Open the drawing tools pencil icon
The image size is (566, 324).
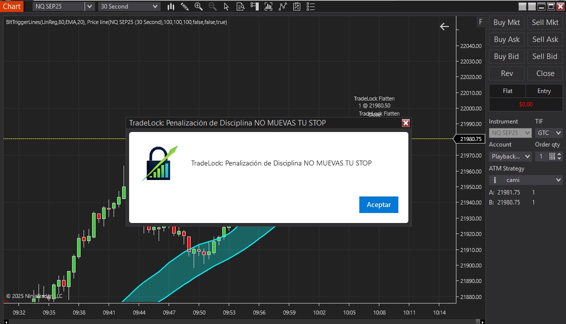185,6
